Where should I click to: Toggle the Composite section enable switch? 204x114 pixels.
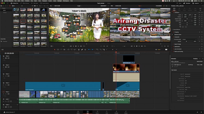point(173,37)
